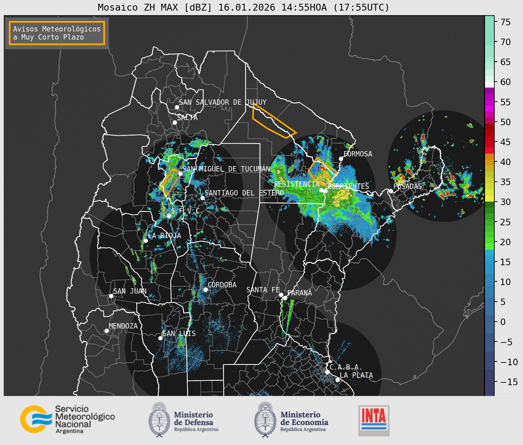
Task: Click the SAN JUAN label
Action: click(x=130, y=291)
